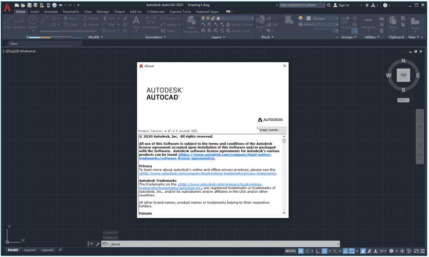This screenshot has height=257, width=429.
Task: Insert a Table from Annotation panel
Action: click(x=168, y=31)
